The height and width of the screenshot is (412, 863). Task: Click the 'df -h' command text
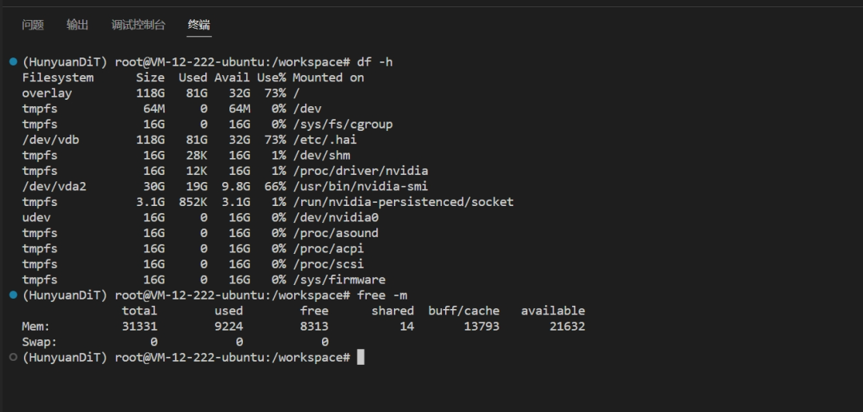(375, 62)
